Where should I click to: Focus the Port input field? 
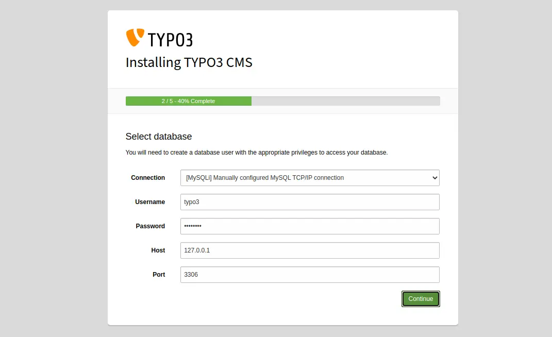point(309,274)
